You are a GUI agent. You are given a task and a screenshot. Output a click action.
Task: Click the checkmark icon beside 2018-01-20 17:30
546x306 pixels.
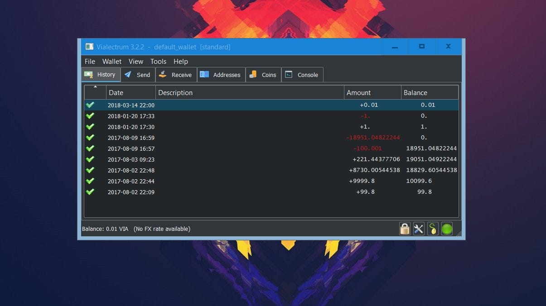(x=90, y=127)
